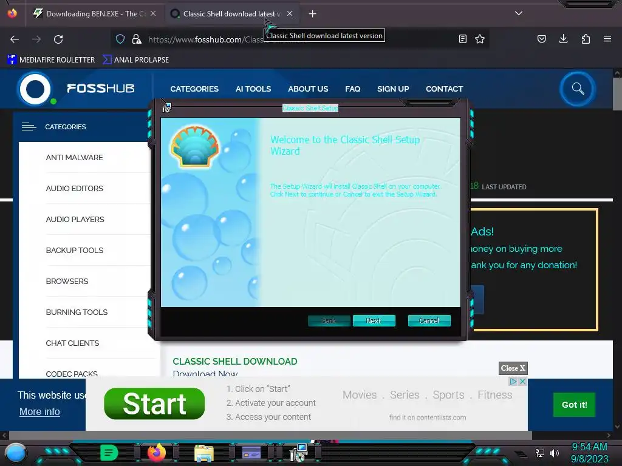The width and height of the screenshot is (622, 466).
Task: Select the AUDIO PLAYERS category
Action: click(75, 219)
